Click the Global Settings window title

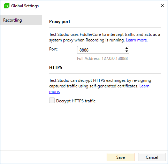coord(25,6)
